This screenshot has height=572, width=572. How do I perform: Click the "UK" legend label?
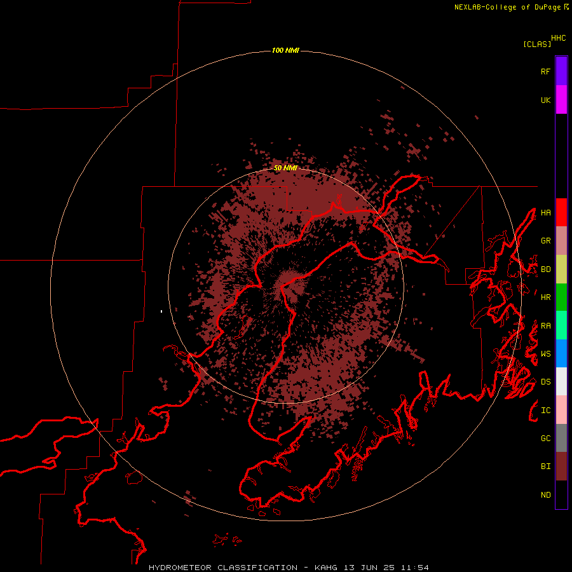pos(545,100)
